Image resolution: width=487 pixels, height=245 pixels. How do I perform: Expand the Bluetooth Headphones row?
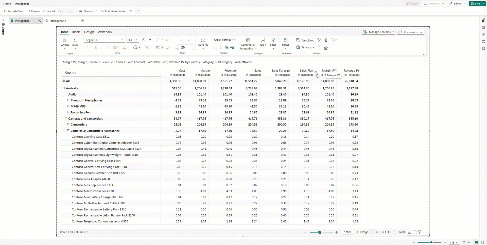[68, 100]
